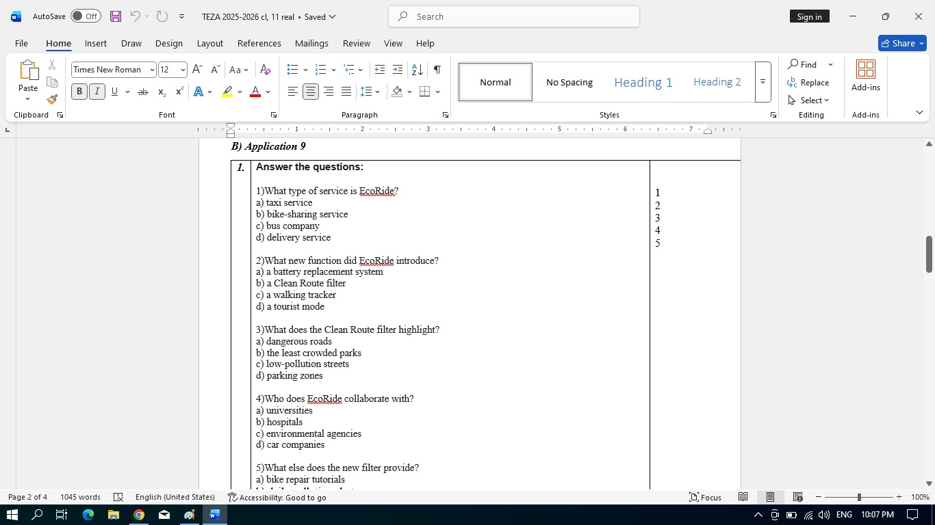Click the Save icon in title bar
Viewport: 935px width, 525px height.
click(x=115, y=16)
